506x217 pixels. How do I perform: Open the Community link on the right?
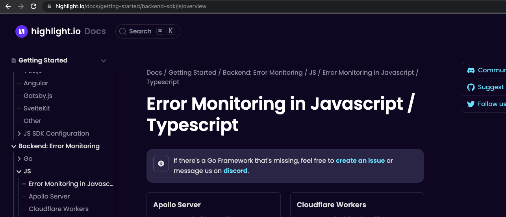coord(492,70)
